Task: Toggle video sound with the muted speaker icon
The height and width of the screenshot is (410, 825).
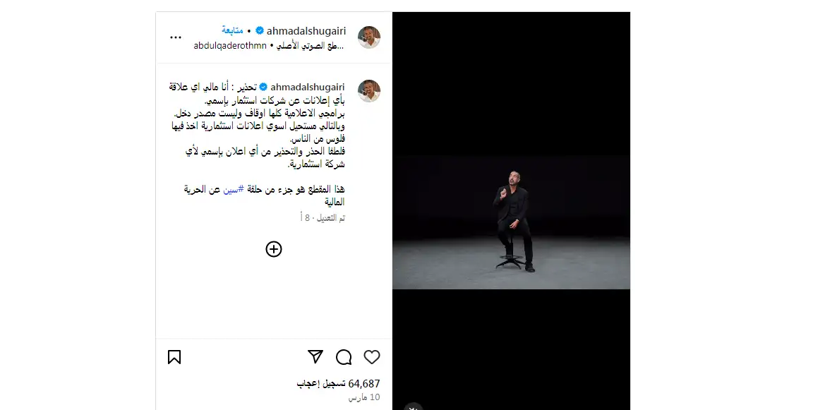Action: [414, 407]
